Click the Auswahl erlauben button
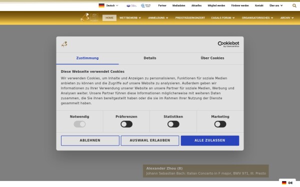This screenshot has height=187, width=300. [x=150, y=141]
